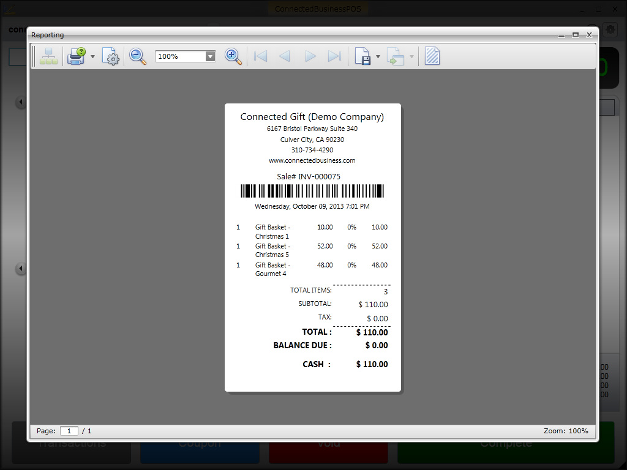Zoom out with the minus magnifier
627x470 pixels.
(x=138, y=57)
